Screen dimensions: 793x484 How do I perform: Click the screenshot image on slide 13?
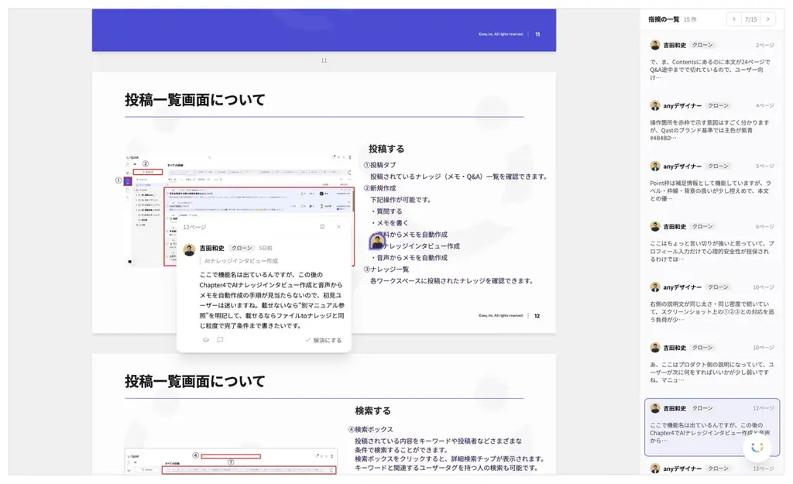(231, 463)
